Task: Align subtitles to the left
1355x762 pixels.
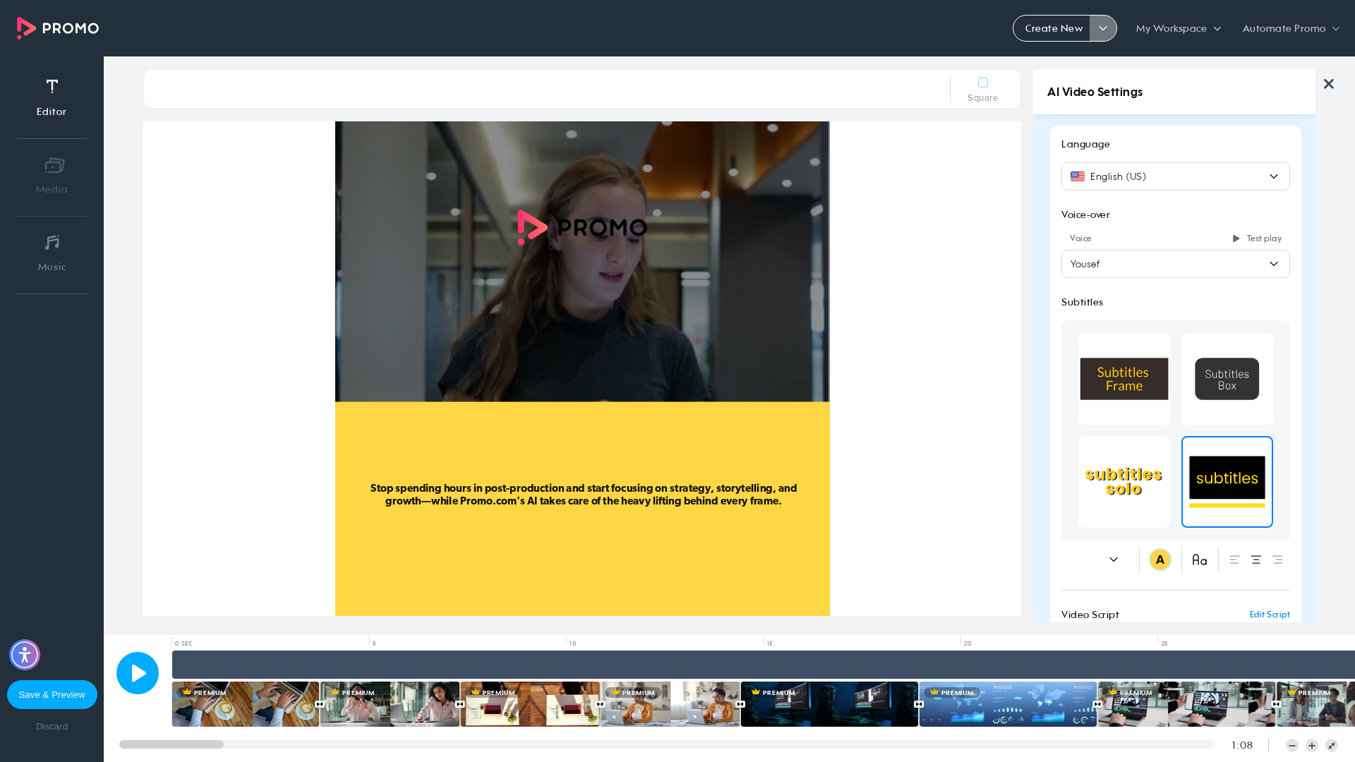Action: [x=1234, y=560]
